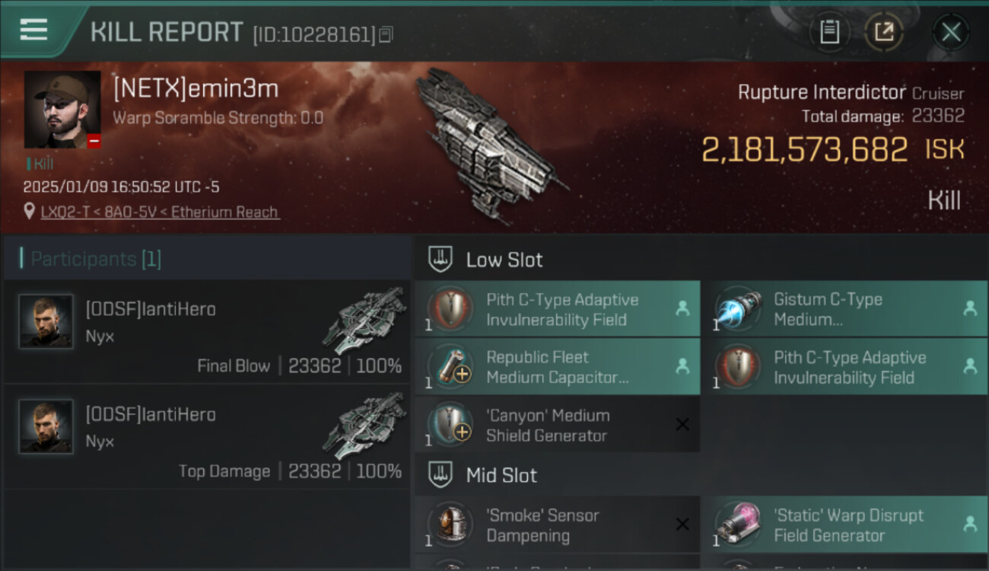The height and width of the screenshot is (571, 989).
Task: Click emin3m's pilot portrait
Action: (62, 110)
